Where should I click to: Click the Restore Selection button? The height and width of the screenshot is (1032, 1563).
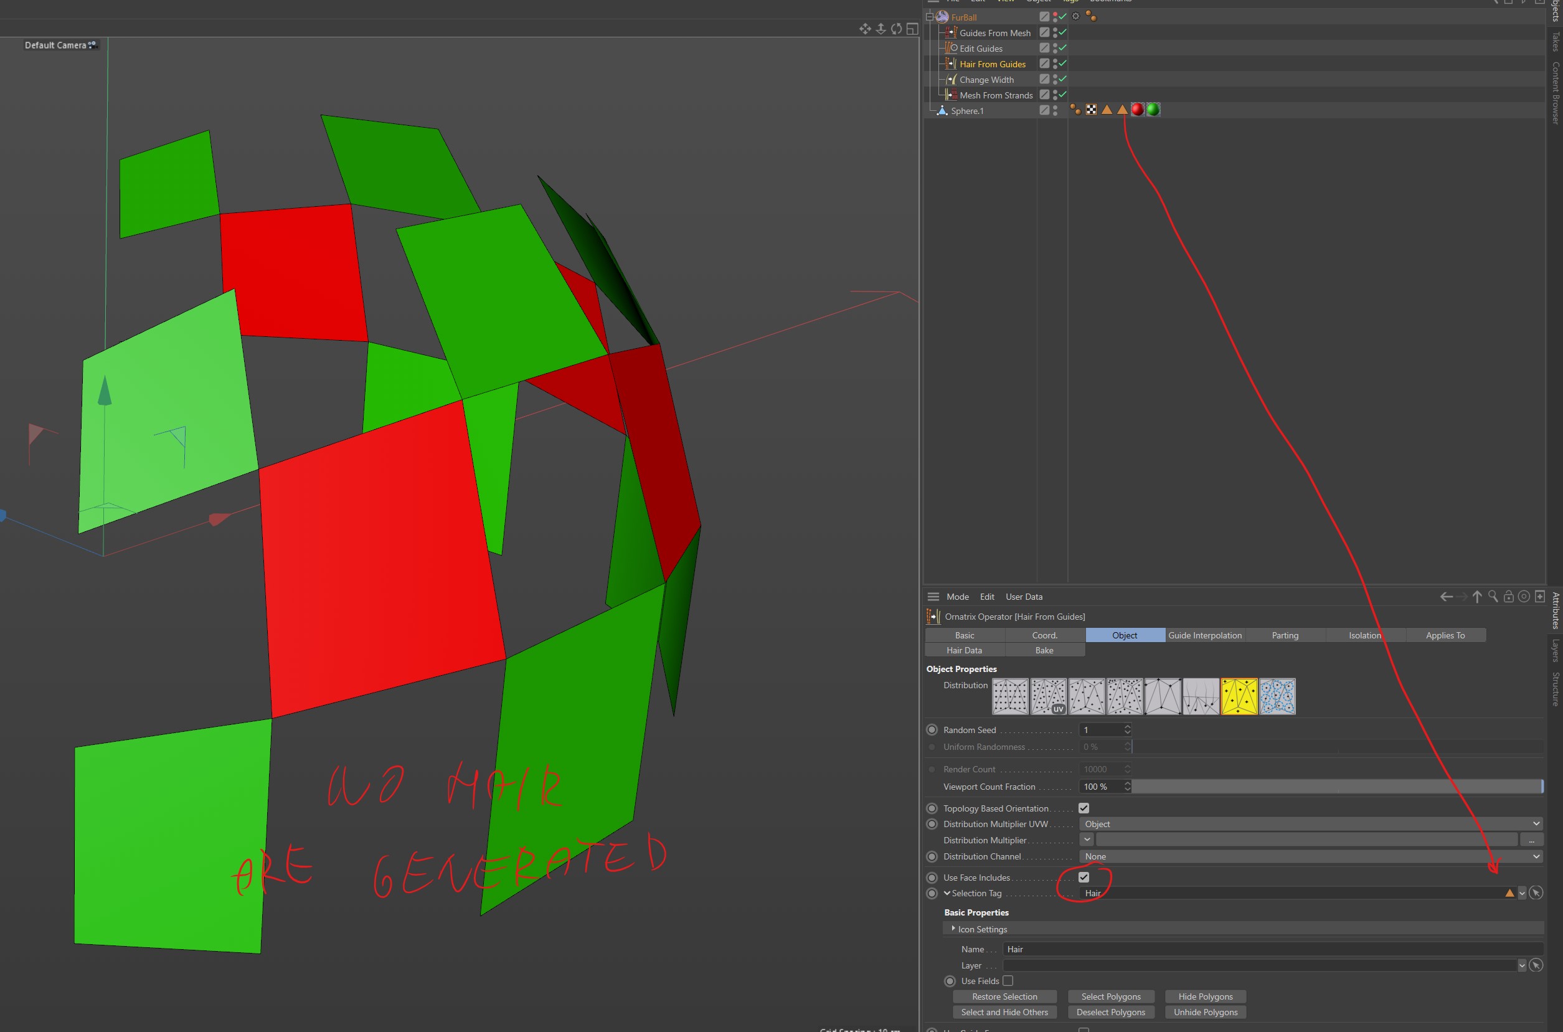click(x=1004, y=996)
